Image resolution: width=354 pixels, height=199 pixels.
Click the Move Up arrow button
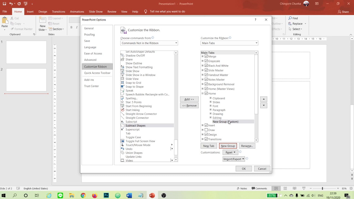pyautogui.click(x=264, y=99)
